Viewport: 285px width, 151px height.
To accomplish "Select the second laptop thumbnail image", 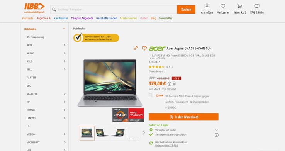I will click(102, 133).
